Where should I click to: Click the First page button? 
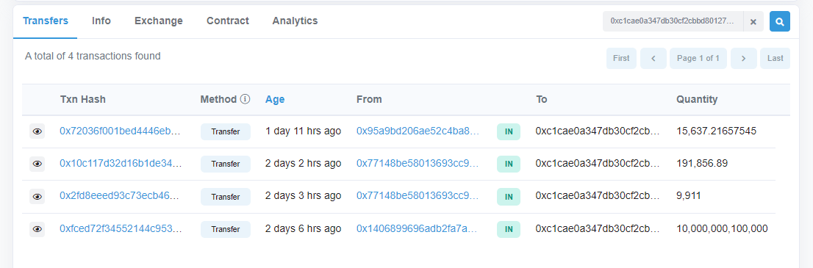tap(621, 59)
